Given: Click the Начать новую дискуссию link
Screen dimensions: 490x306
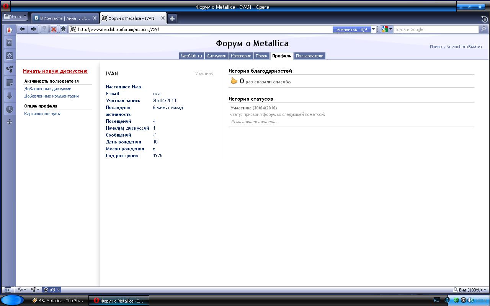Looking at the screenshot, I should click(55, 71).
